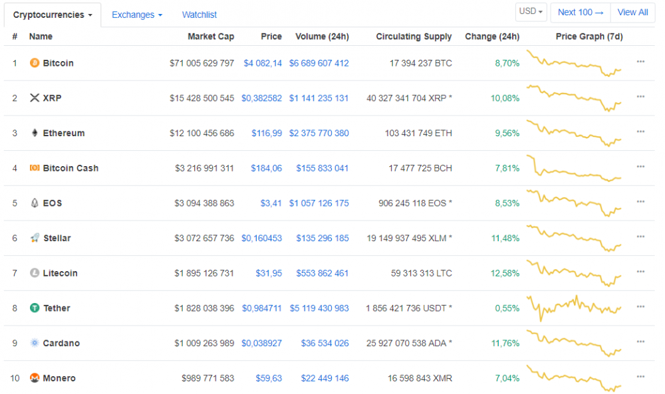Open the Ethereum name link
This screenshot has height=394, width=665.
[x=64, y=133]
